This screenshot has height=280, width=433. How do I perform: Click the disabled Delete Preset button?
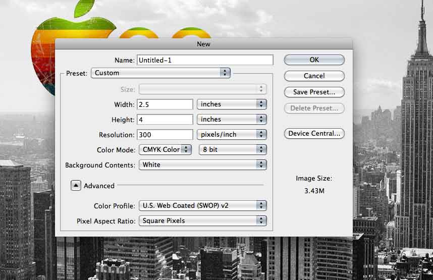coord(314,108)
